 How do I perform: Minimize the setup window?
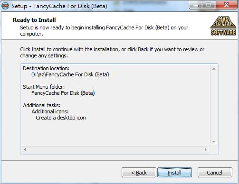click(x=196, y=6)
